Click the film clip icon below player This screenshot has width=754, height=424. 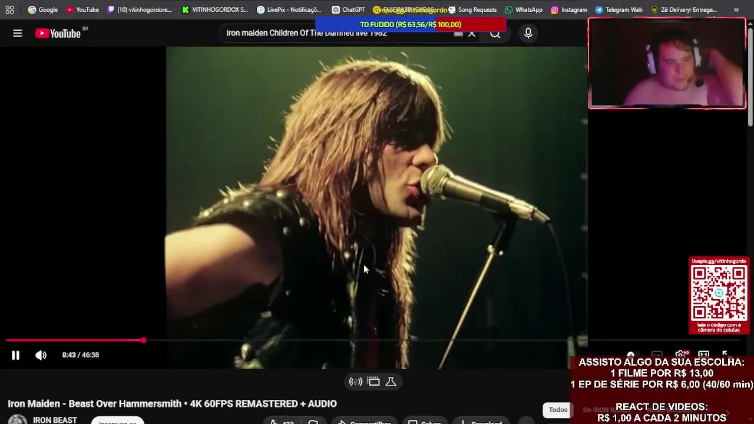click(x=373, y=382)
